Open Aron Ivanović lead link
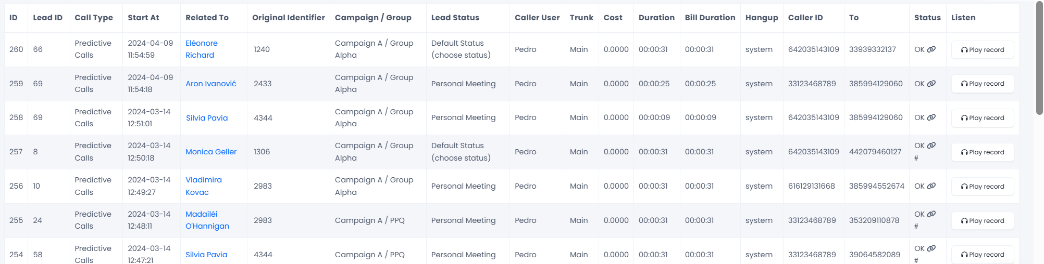 click(210, 84)
